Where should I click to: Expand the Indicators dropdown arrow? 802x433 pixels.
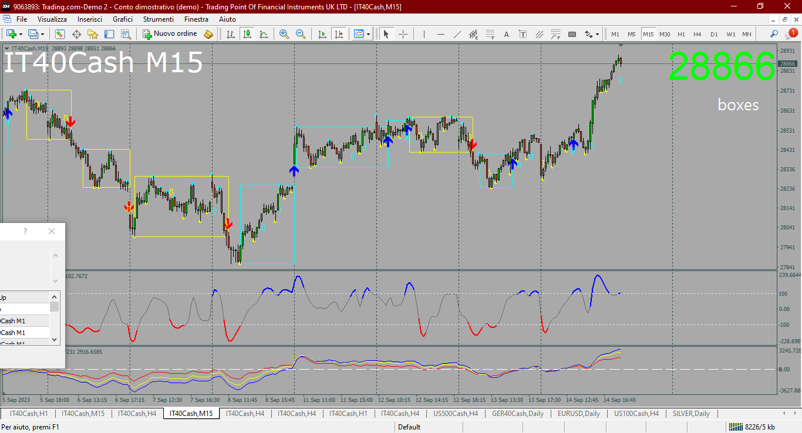coord(368,34)
